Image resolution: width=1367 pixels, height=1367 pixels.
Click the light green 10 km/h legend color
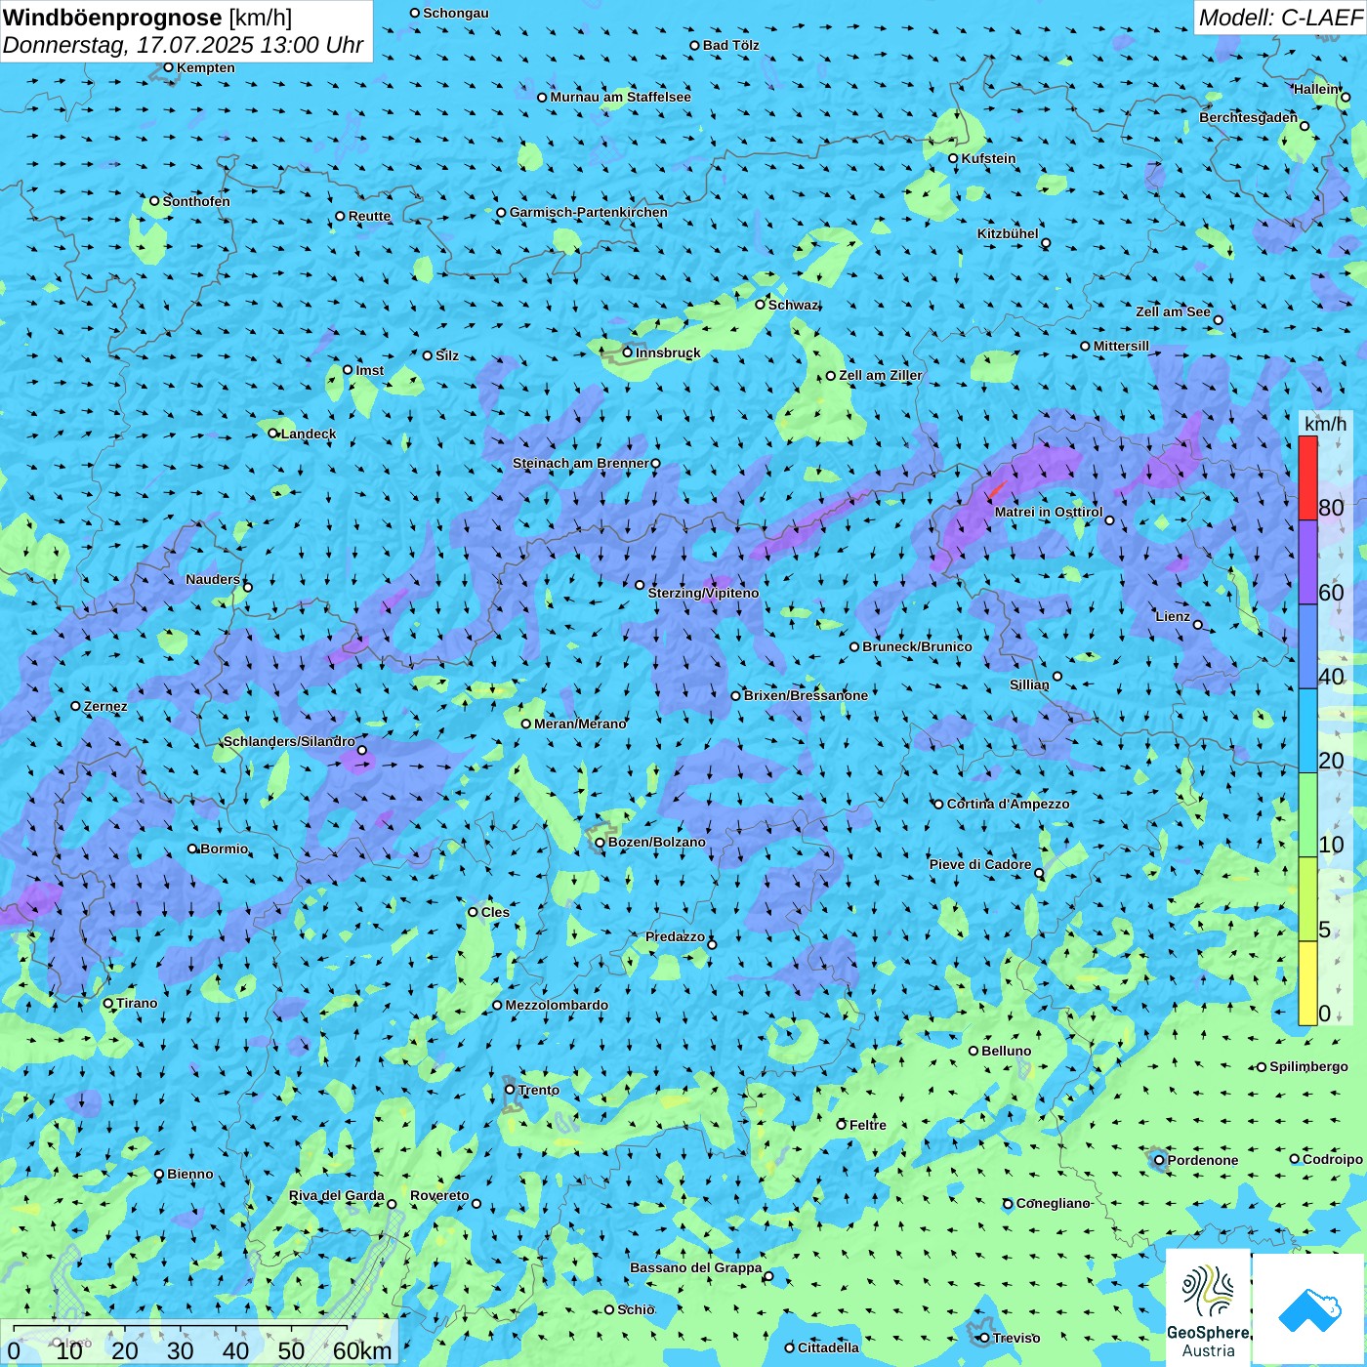click(x=1307, y=815)
